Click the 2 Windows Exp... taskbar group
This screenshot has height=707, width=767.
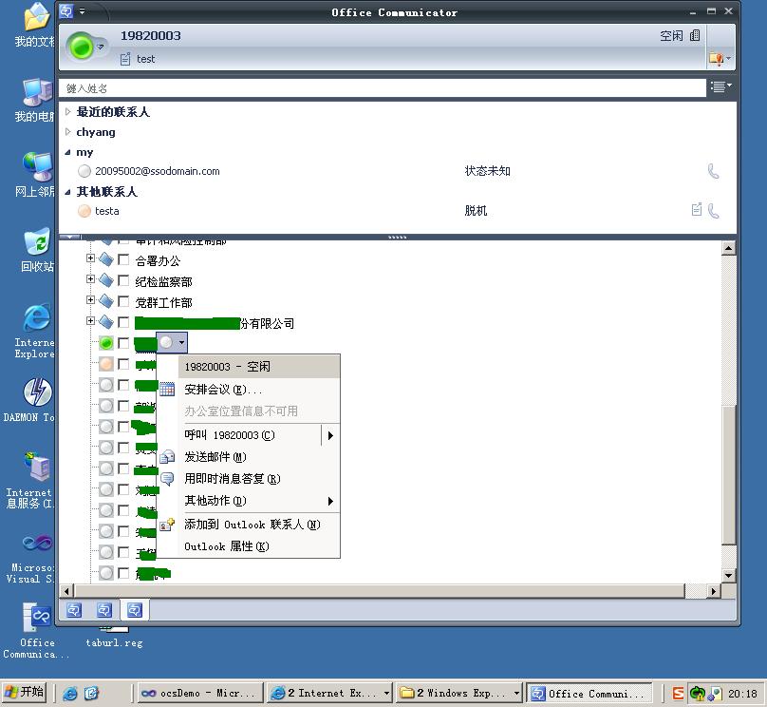click(x=459, y=693)
